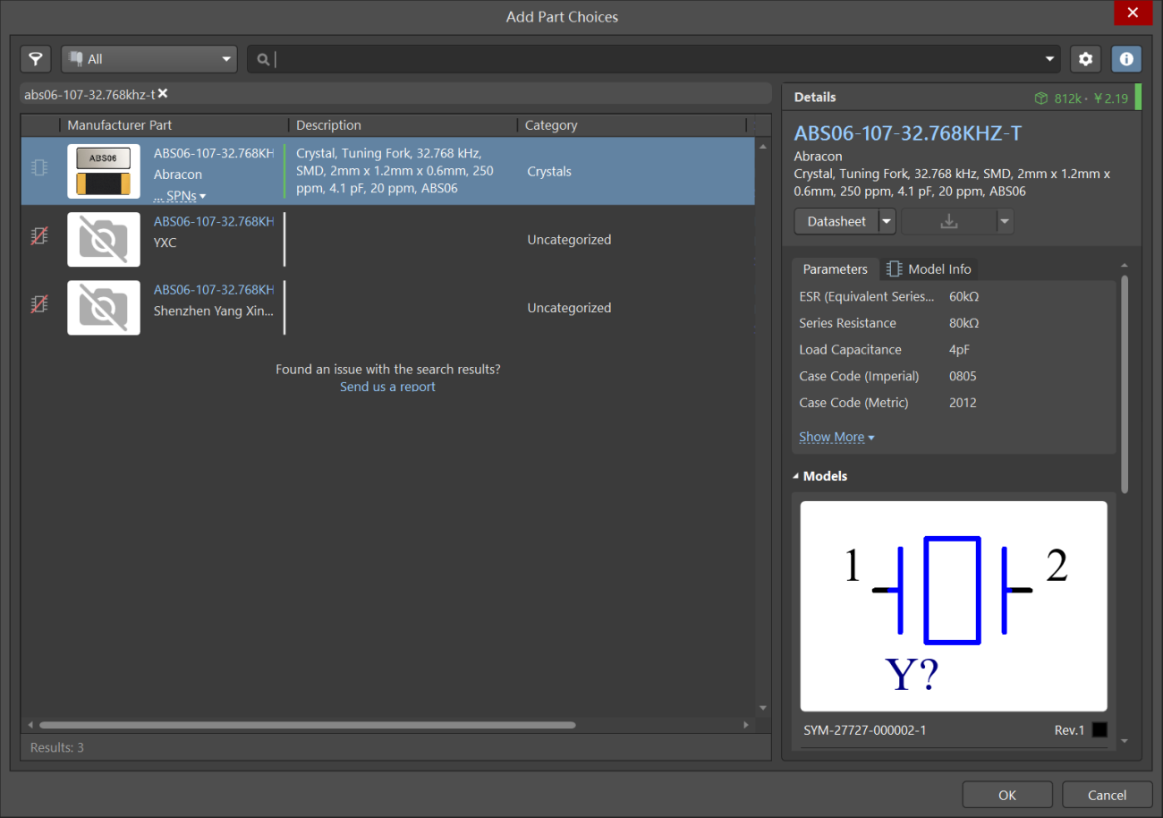Click the no-model icon on YXC row
The height and width of the screenshot is (818, 1163).
39,235
